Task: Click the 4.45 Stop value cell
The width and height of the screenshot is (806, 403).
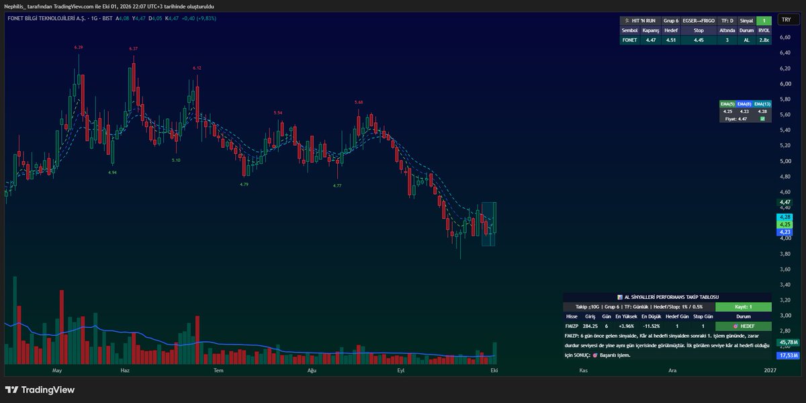Action: (699, 40)
